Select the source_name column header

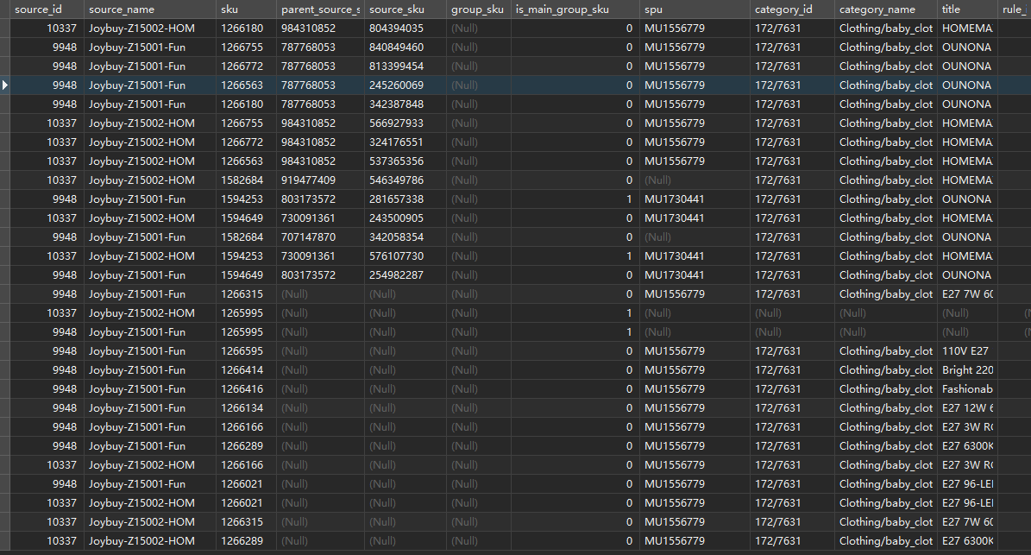click(x=150, y=9)
